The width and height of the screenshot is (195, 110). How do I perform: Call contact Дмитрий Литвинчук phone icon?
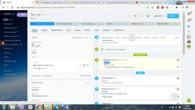pos(80,65)
